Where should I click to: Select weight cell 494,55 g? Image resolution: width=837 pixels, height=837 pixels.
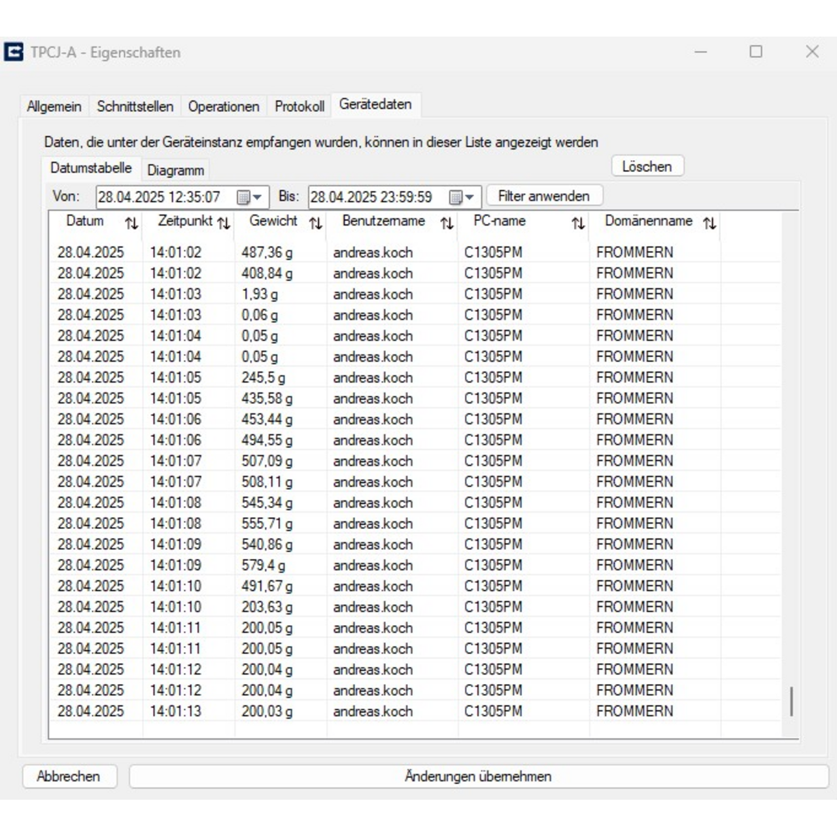[x=267, y=440]
